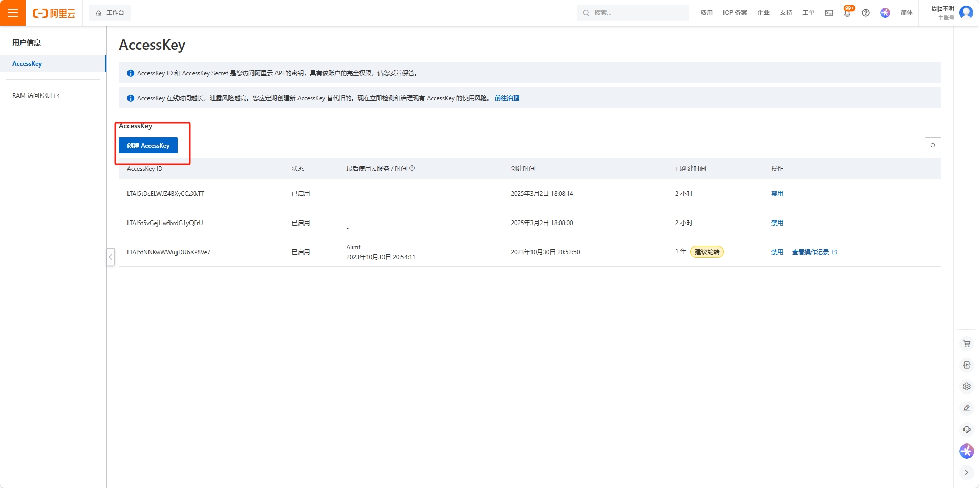
Task: Collapse the right floating toolbar arrow
Action: (966, 473)
